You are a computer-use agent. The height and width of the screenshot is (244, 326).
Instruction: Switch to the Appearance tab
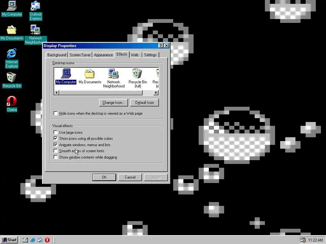[x=103, y=55]
